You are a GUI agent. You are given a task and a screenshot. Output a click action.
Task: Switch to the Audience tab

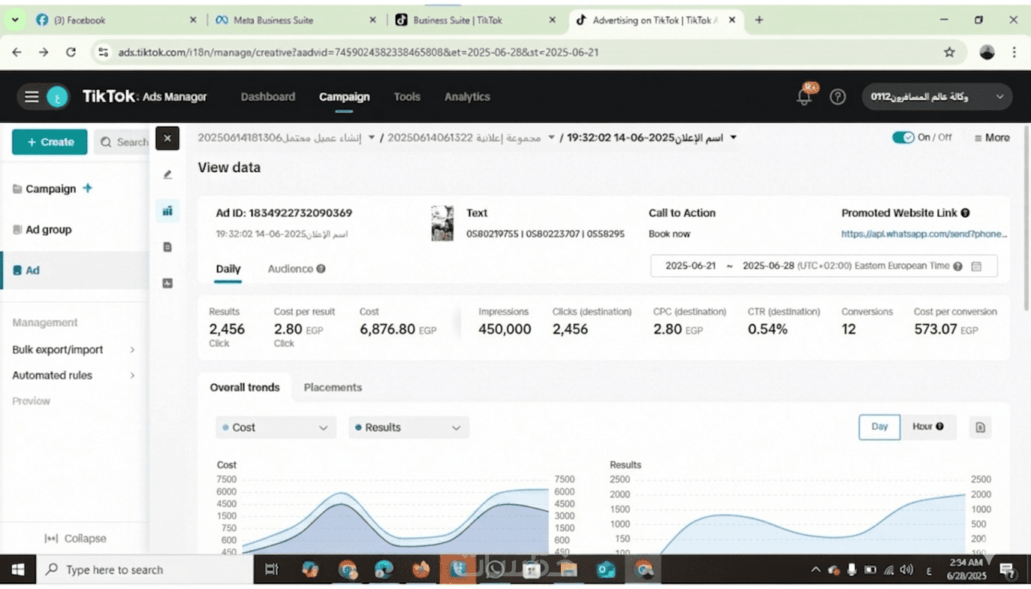click(291, 269)
